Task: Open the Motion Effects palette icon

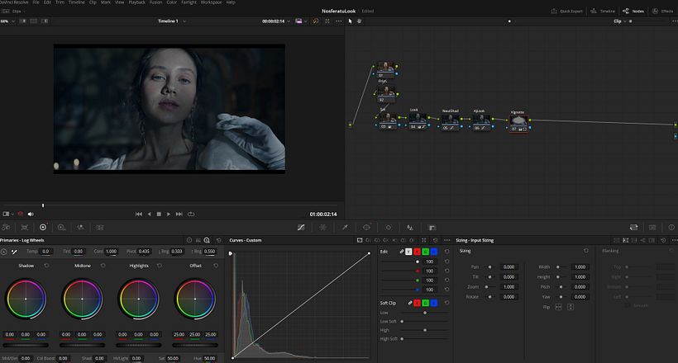Action: click(100, 228)
